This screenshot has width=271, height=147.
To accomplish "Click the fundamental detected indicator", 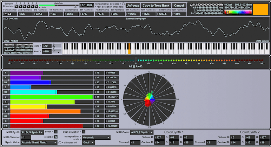I will [123, 3].
